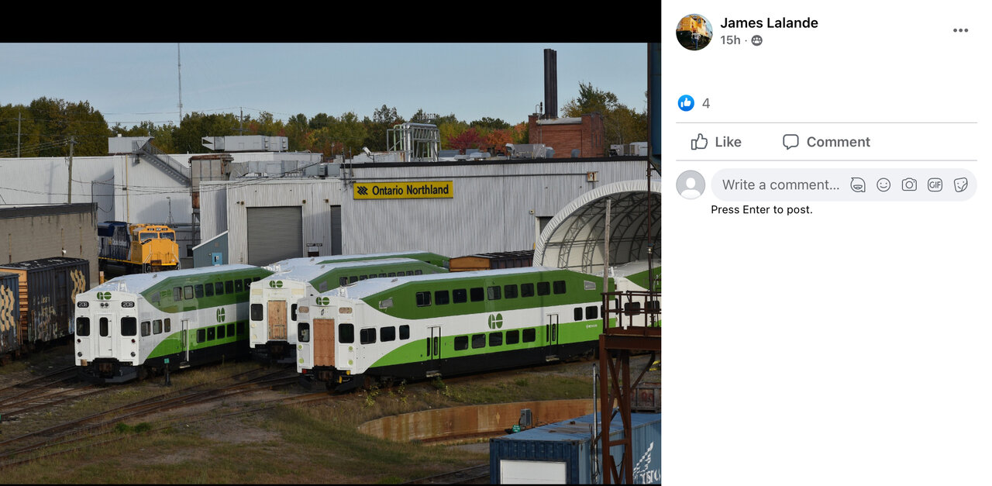Open James Lalande's profile name link
Screen dimensions: 992x486
pos(769,22)
